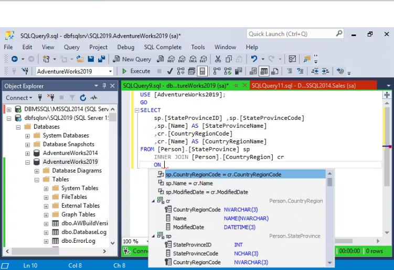Open a Database Engine Query icon next to New Query

point(160,59)
